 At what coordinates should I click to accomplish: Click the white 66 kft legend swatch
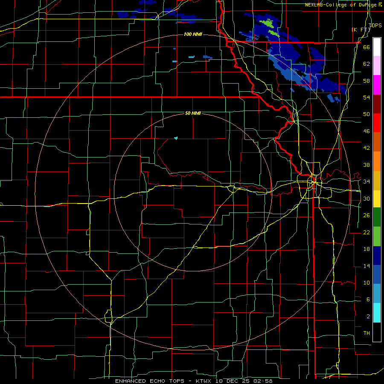377,47
